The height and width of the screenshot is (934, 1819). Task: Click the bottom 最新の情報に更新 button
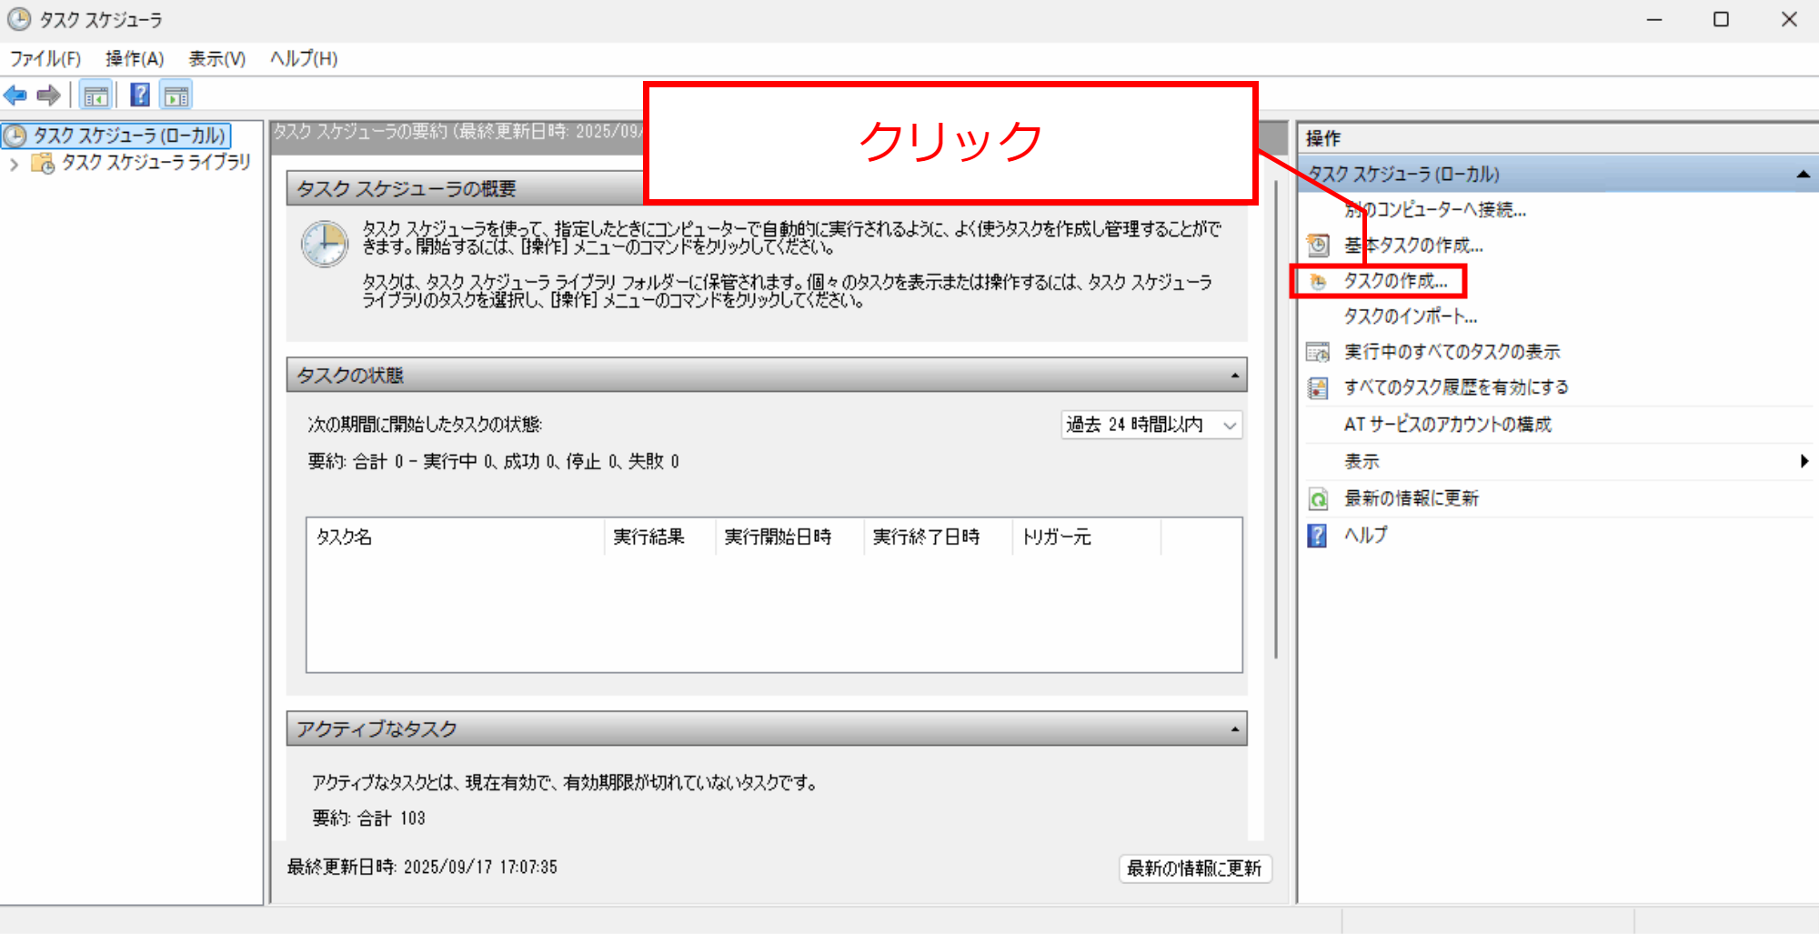pos(1194,869)
